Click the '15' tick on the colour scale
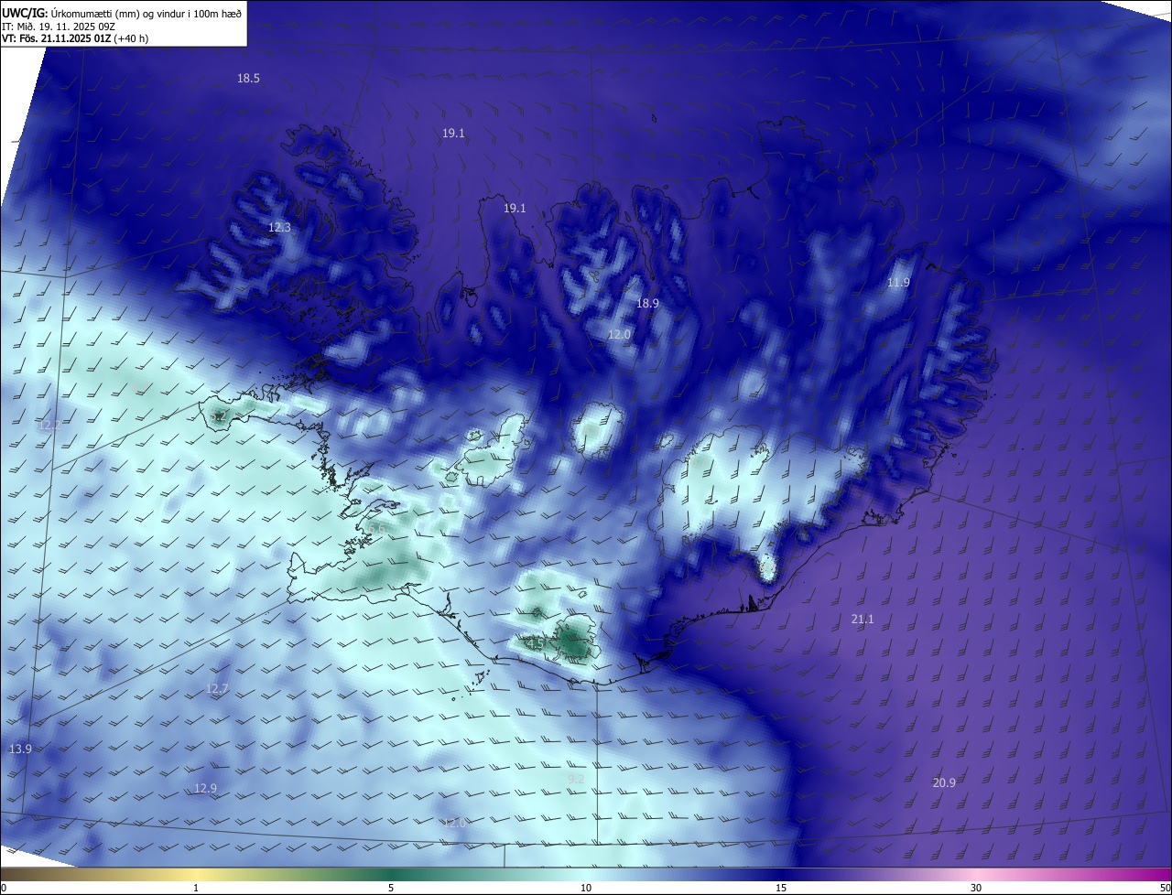The image size is (1172, 895). click(781, 888)
